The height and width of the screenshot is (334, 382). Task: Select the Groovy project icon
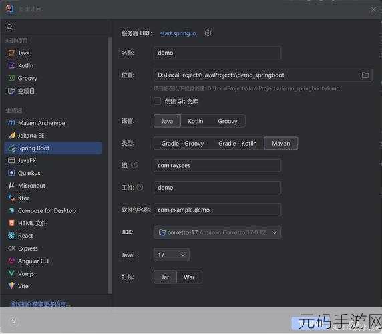click(11, 78)
